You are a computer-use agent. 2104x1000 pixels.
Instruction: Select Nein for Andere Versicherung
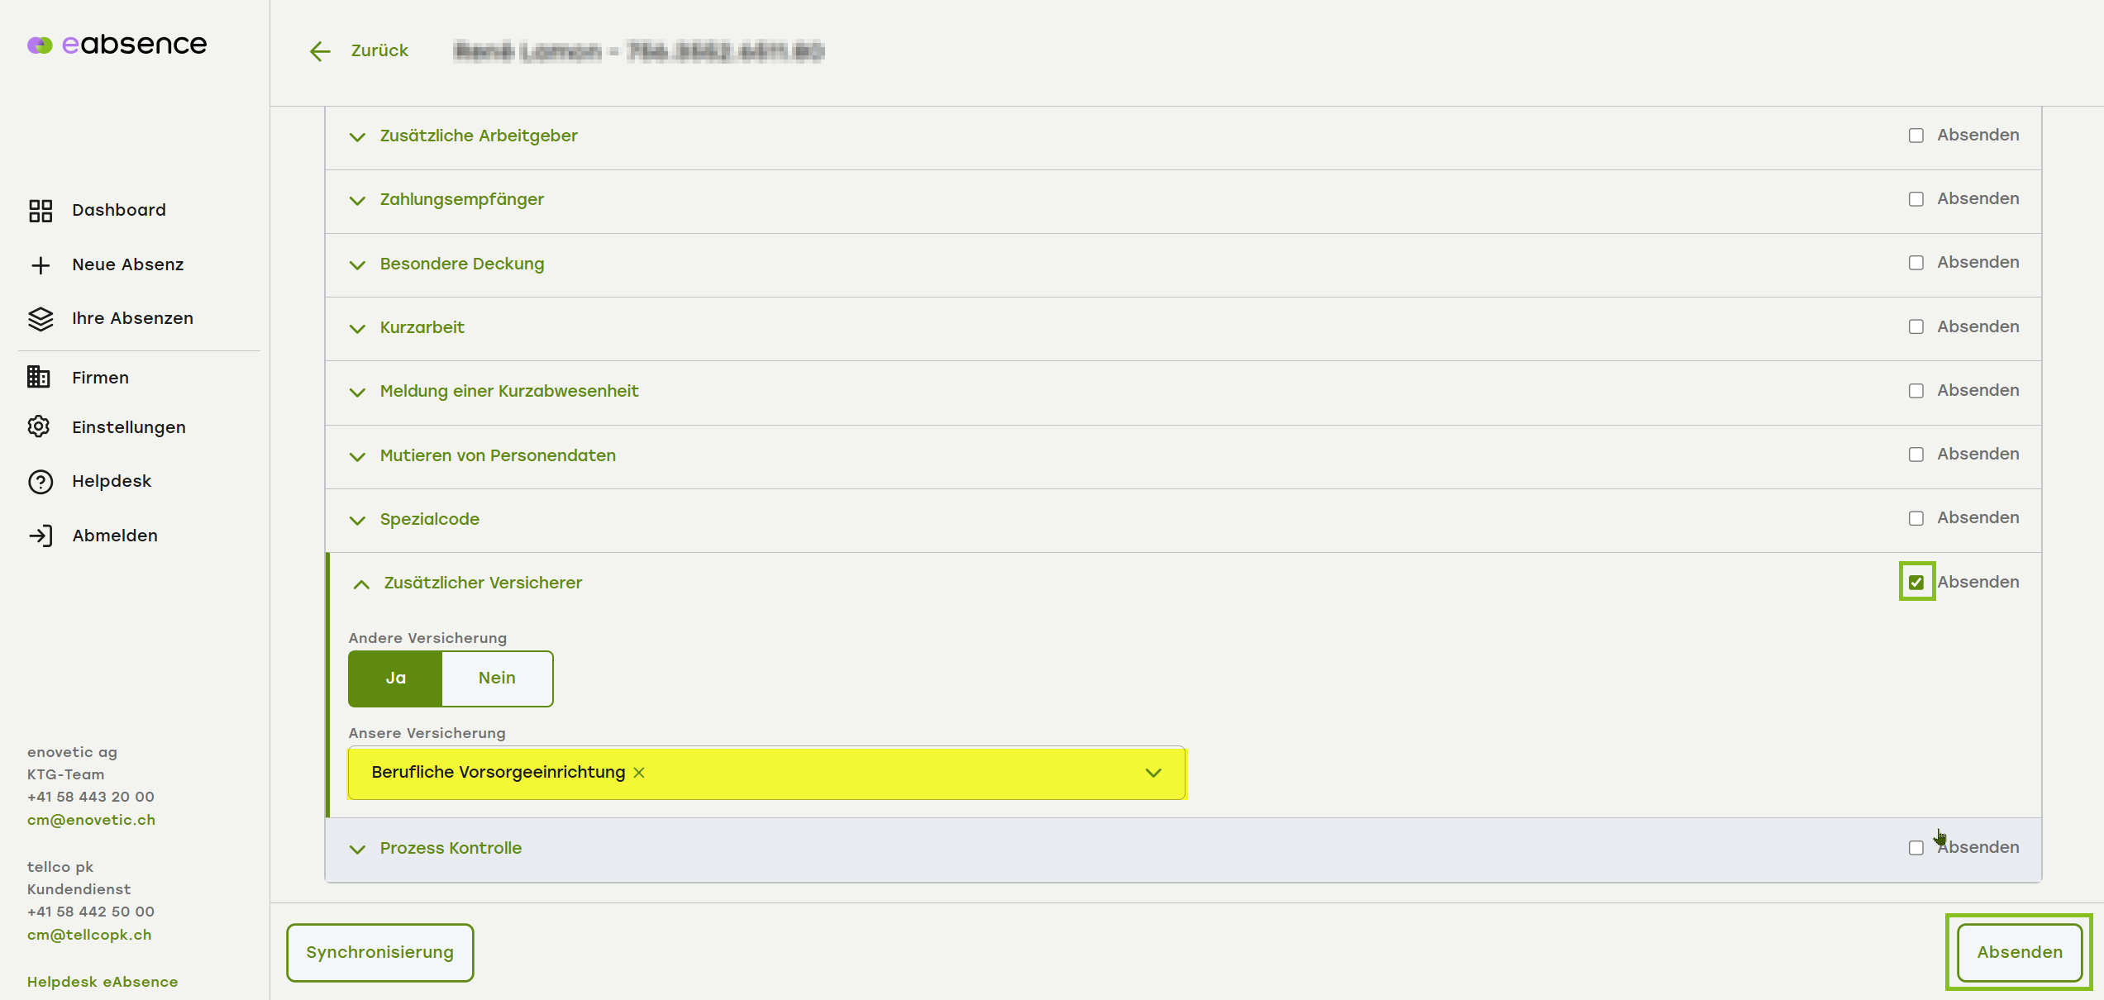click(x=497, y=679)
